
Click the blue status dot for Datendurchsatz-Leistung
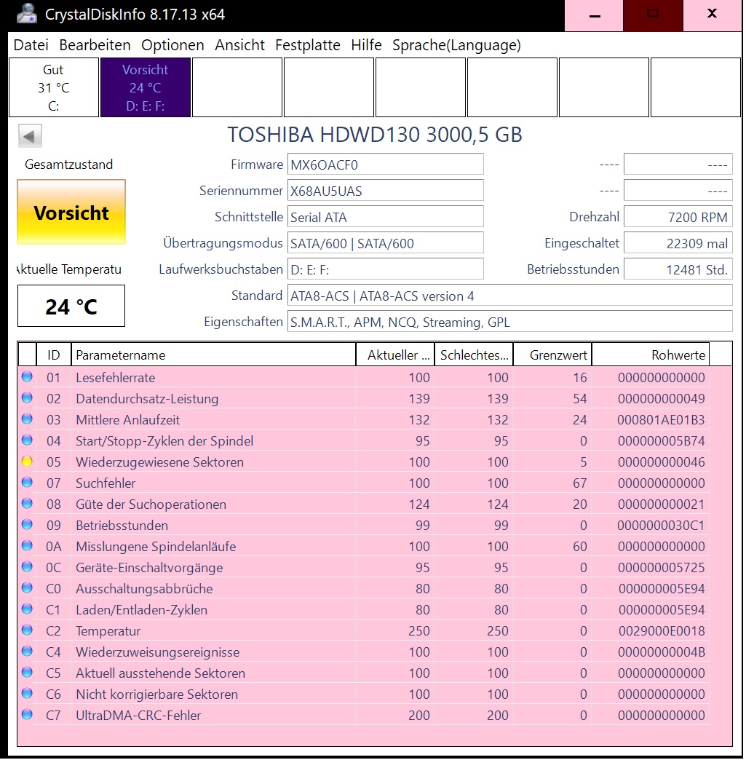pyautogui.click(x=27, y=398)
